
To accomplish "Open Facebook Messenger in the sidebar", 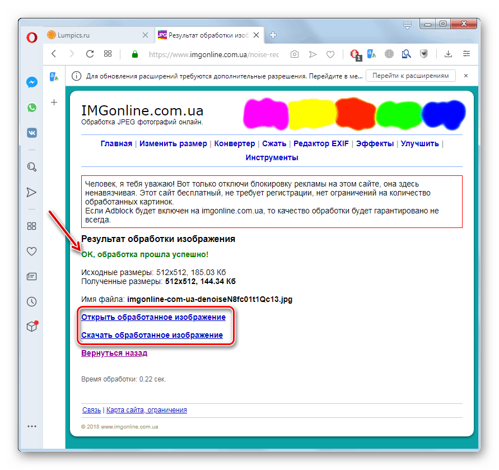I will pyautogui.click(x=32, y=82).
